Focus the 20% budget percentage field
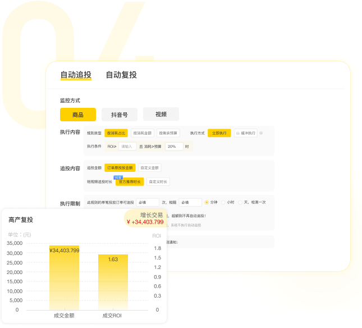 (174, 147)
